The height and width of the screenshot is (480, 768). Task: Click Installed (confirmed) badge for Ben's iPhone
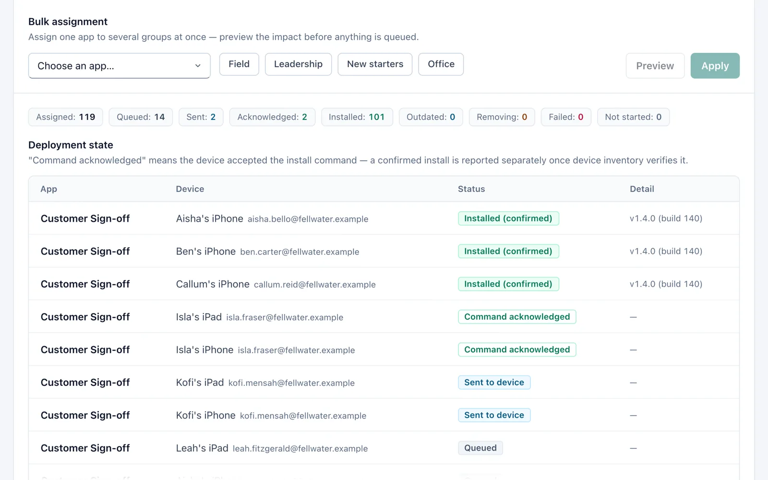pos(508,251)
